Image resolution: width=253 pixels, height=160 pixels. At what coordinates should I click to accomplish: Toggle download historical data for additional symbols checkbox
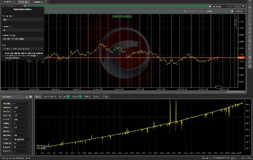(3, 56)
